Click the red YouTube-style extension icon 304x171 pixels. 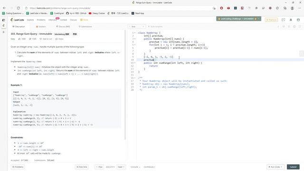(228, 8)
